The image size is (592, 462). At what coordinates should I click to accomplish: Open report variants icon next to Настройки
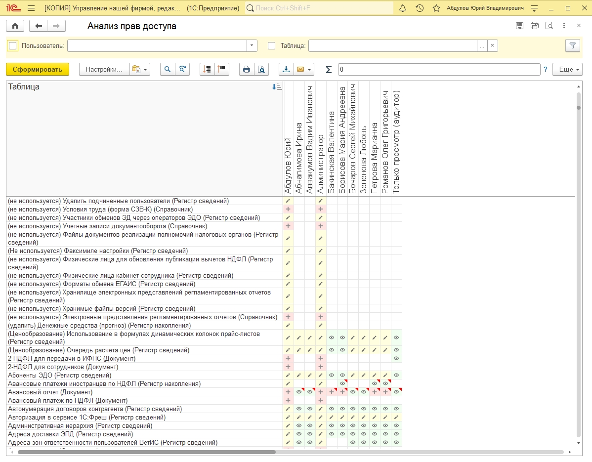tap(140, 70)
